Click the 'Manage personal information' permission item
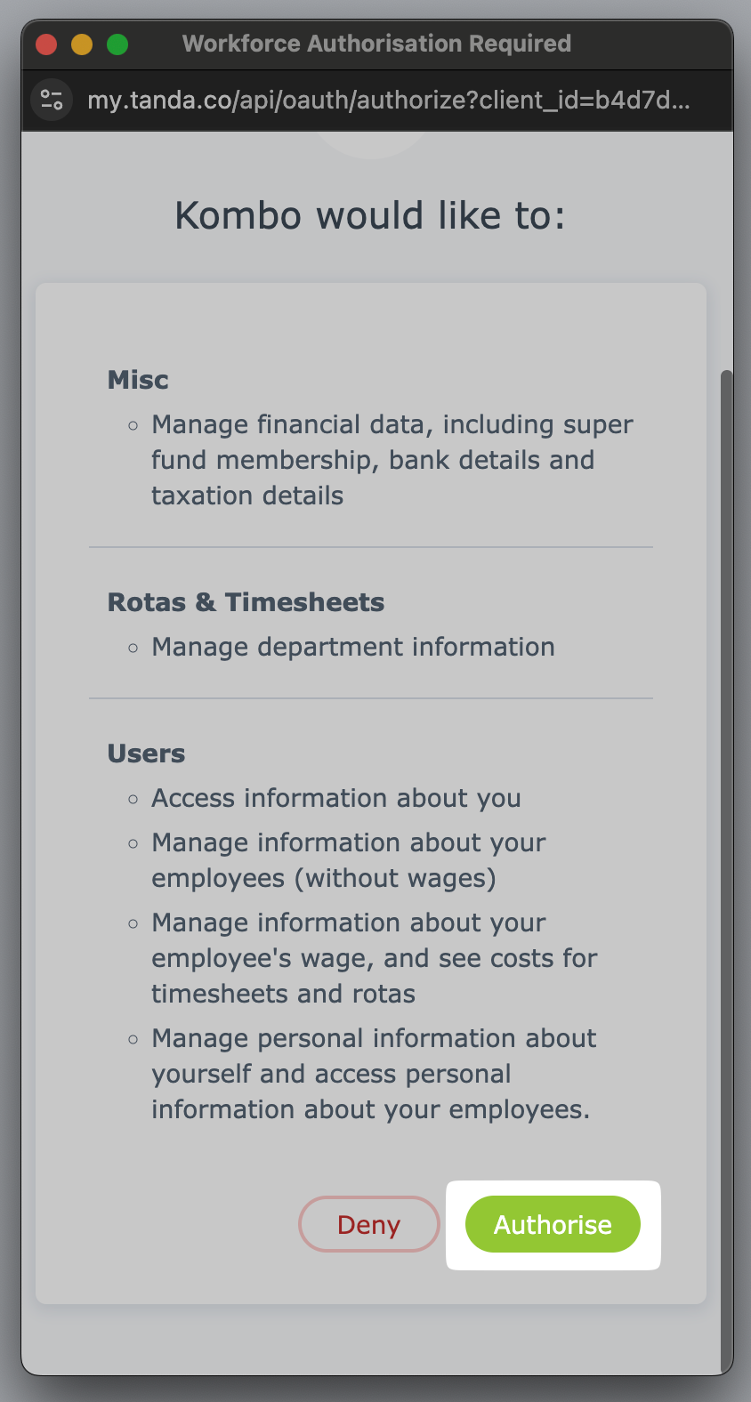Screen dimensions: 751x1402 coord(374,1074)
